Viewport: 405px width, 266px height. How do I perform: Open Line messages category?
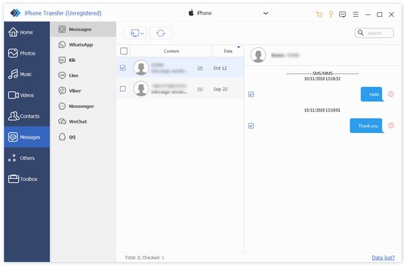tap(83, 76)
